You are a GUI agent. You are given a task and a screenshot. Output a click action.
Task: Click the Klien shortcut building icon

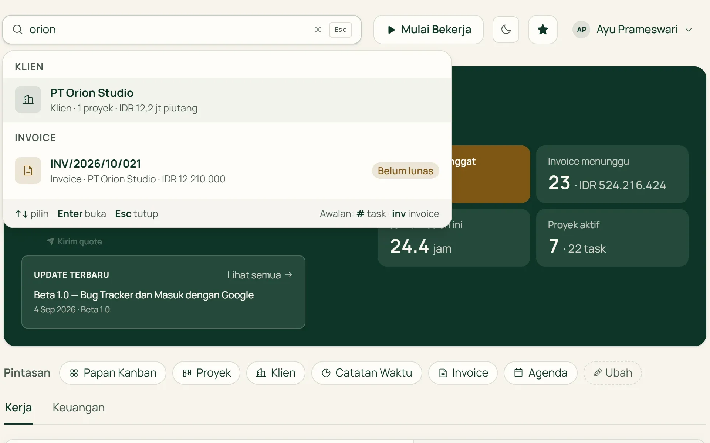tap(261, 373)
